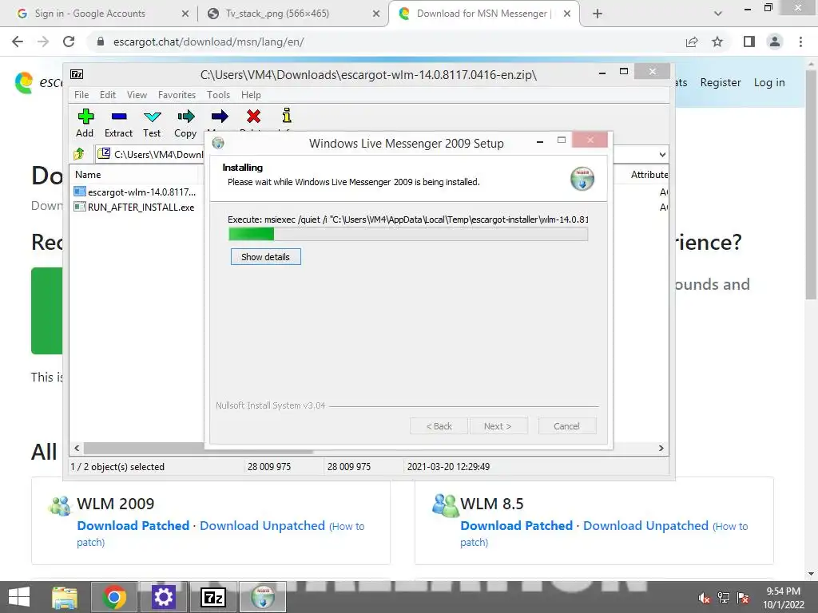Open the Start menu from the taskbar
The image size is (818, 613).
point(19,597)
